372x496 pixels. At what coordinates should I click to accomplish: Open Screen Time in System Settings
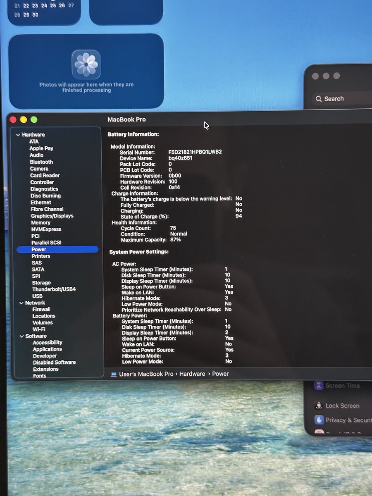pyautogui.click(x=342, y=386)
